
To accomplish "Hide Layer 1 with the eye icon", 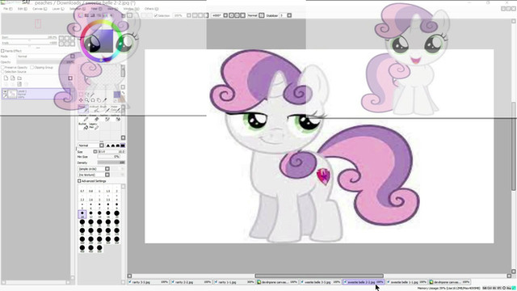I will 5,91.
